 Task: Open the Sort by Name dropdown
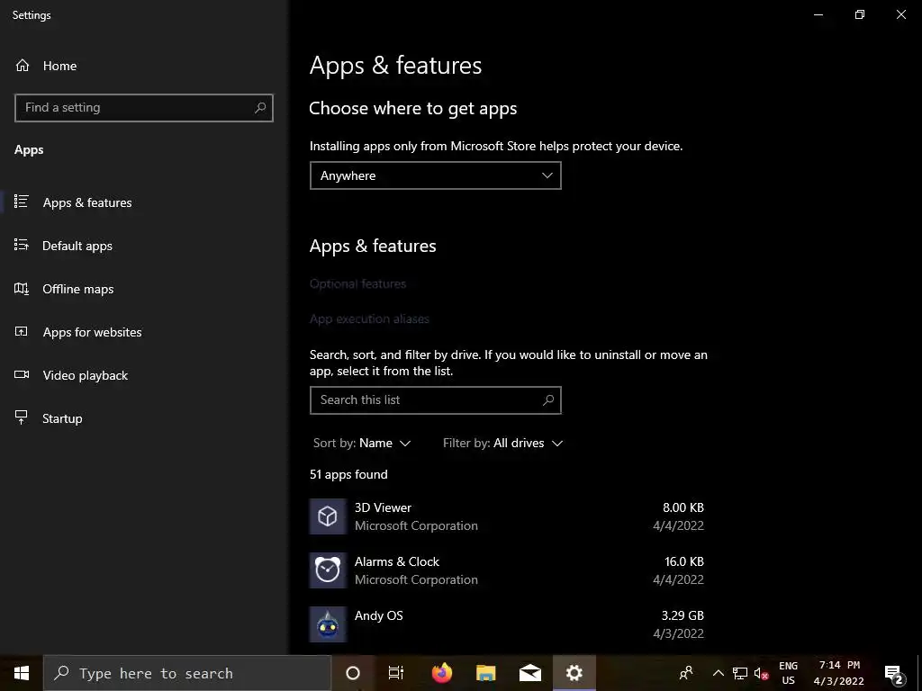362,443
